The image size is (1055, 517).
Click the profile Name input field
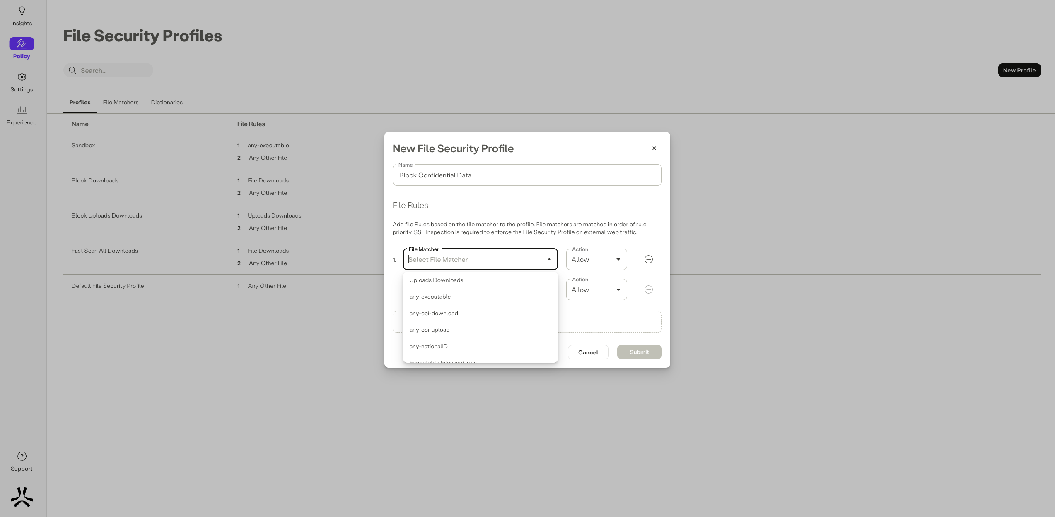pos(526,175)
